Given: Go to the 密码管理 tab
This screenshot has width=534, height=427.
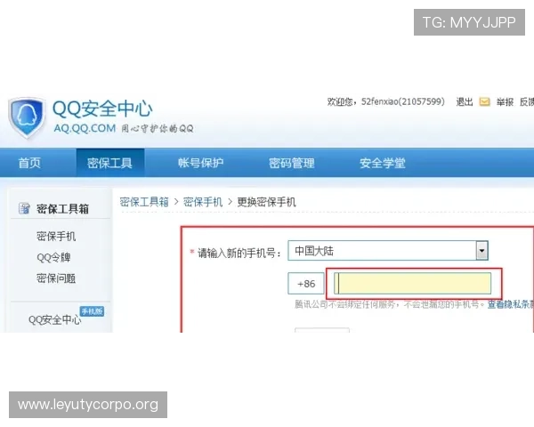Looking at the screenshot, I should coord(292,163).
